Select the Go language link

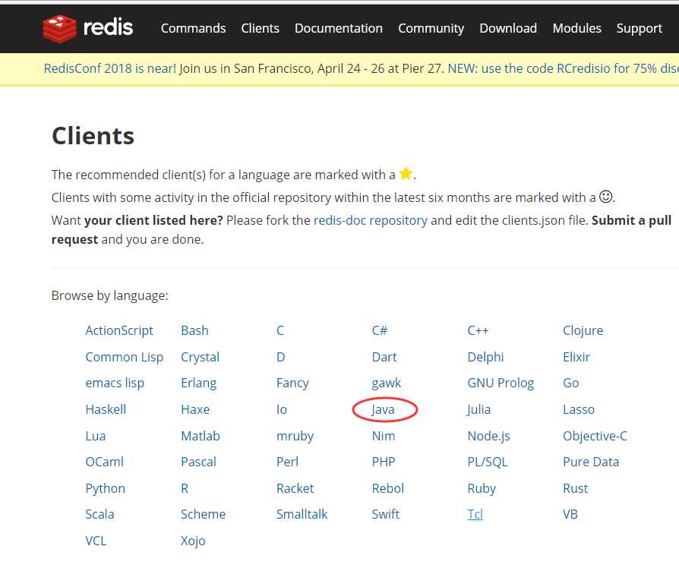click(570, 383)
